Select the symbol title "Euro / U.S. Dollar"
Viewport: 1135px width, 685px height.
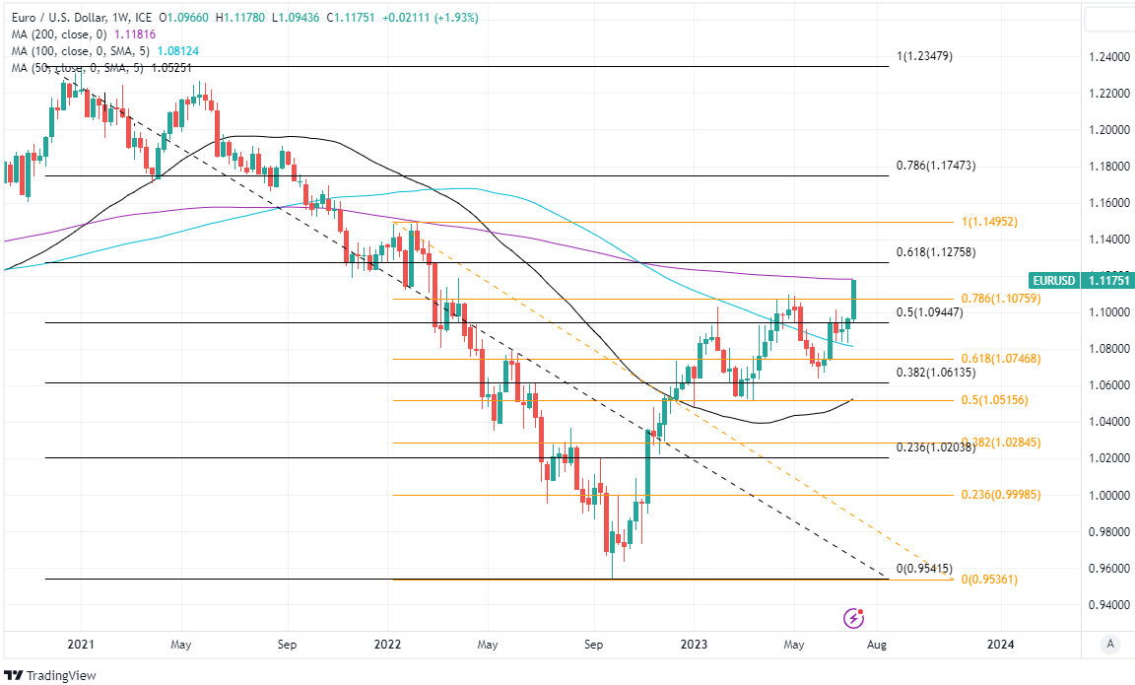59,18
